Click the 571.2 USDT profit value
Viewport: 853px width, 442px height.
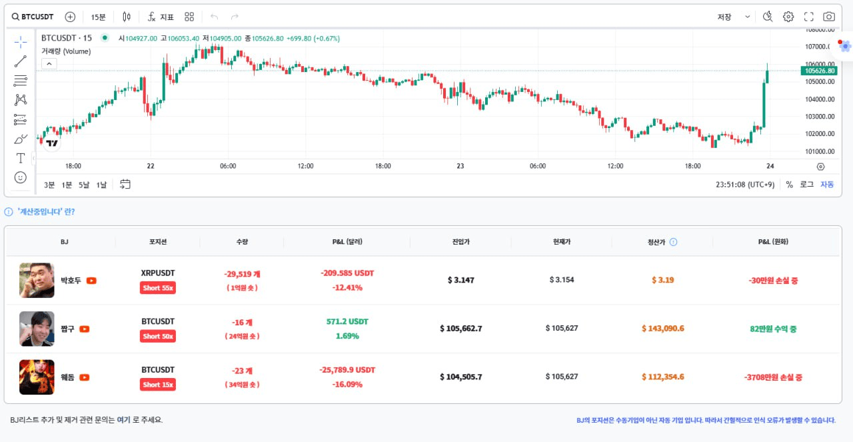pos(347,321)
